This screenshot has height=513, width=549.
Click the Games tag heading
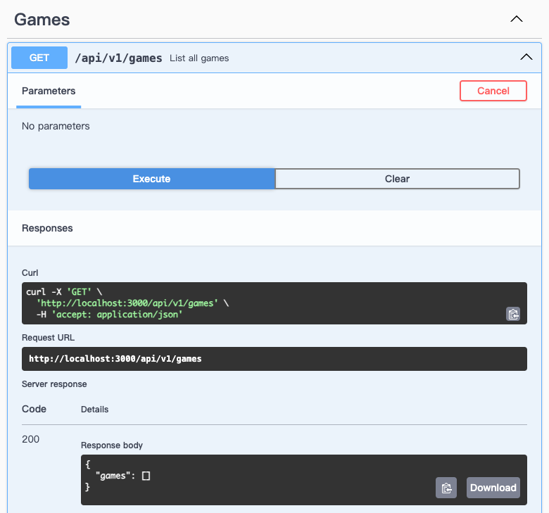(42, 19)
